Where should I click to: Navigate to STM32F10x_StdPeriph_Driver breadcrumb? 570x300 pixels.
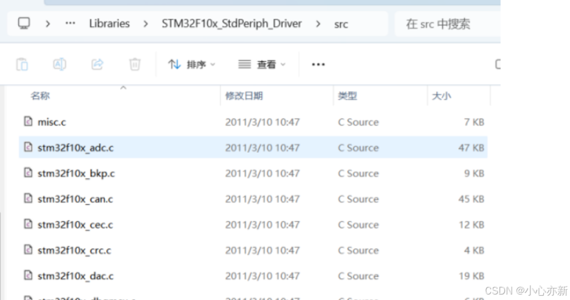[232, 24]
